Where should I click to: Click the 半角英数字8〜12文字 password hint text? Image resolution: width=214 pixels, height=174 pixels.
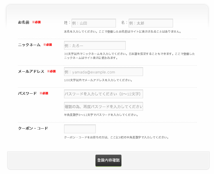click(x=101, y=115)
